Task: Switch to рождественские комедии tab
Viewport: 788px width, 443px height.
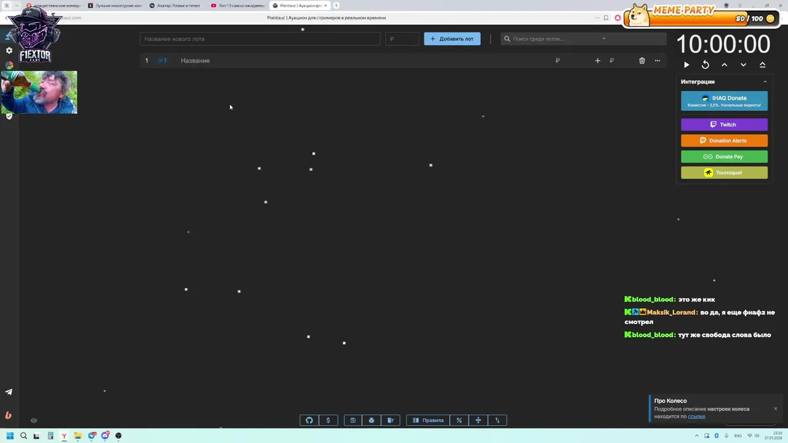Action: pyautogui.click(x=53, y=6)
